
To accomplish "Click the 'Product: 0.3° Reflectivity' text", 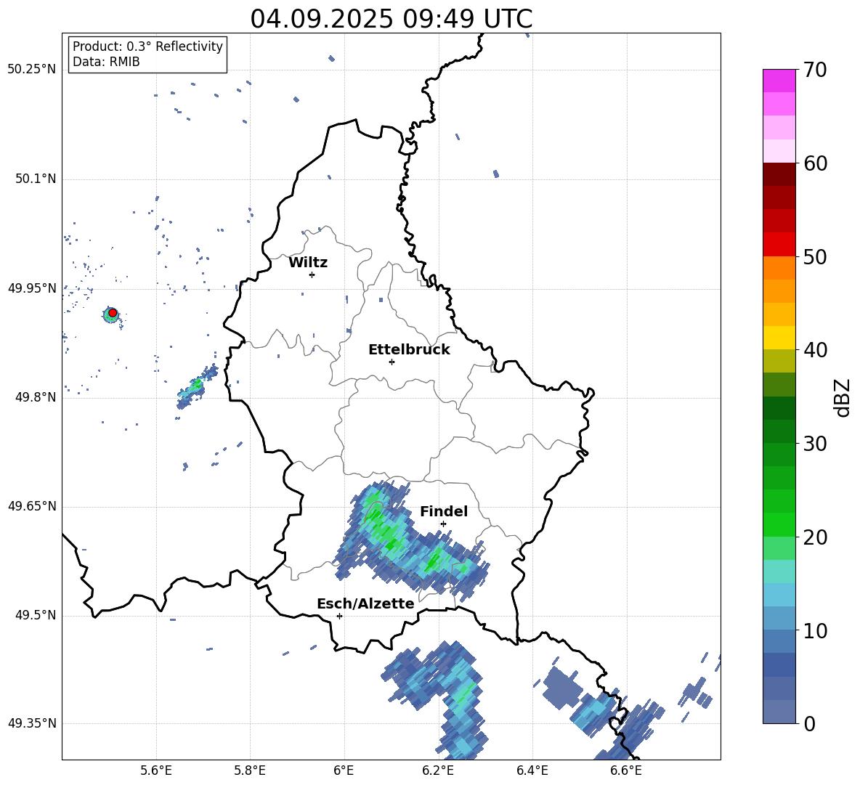I will coord(147,46).
